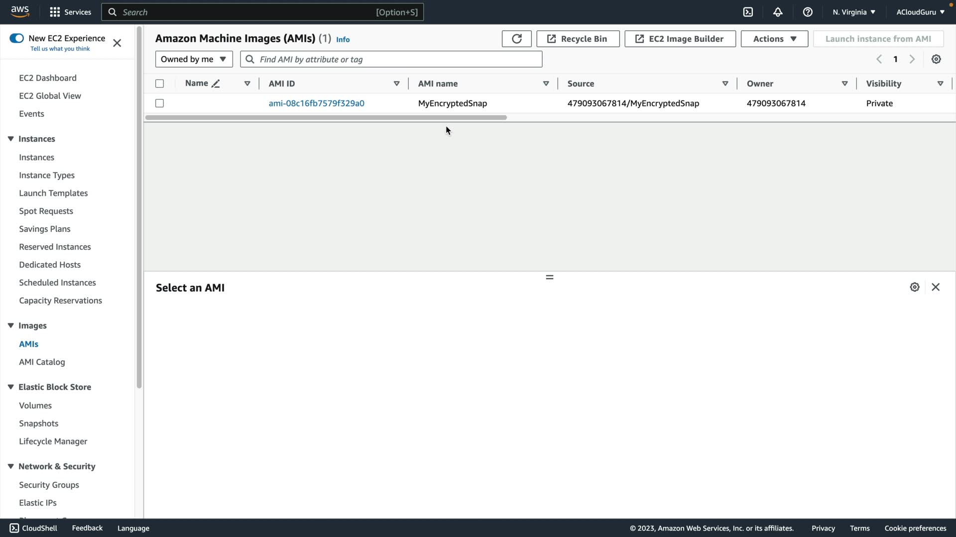Click the detail panel settings gear

[x=915, y=287]
